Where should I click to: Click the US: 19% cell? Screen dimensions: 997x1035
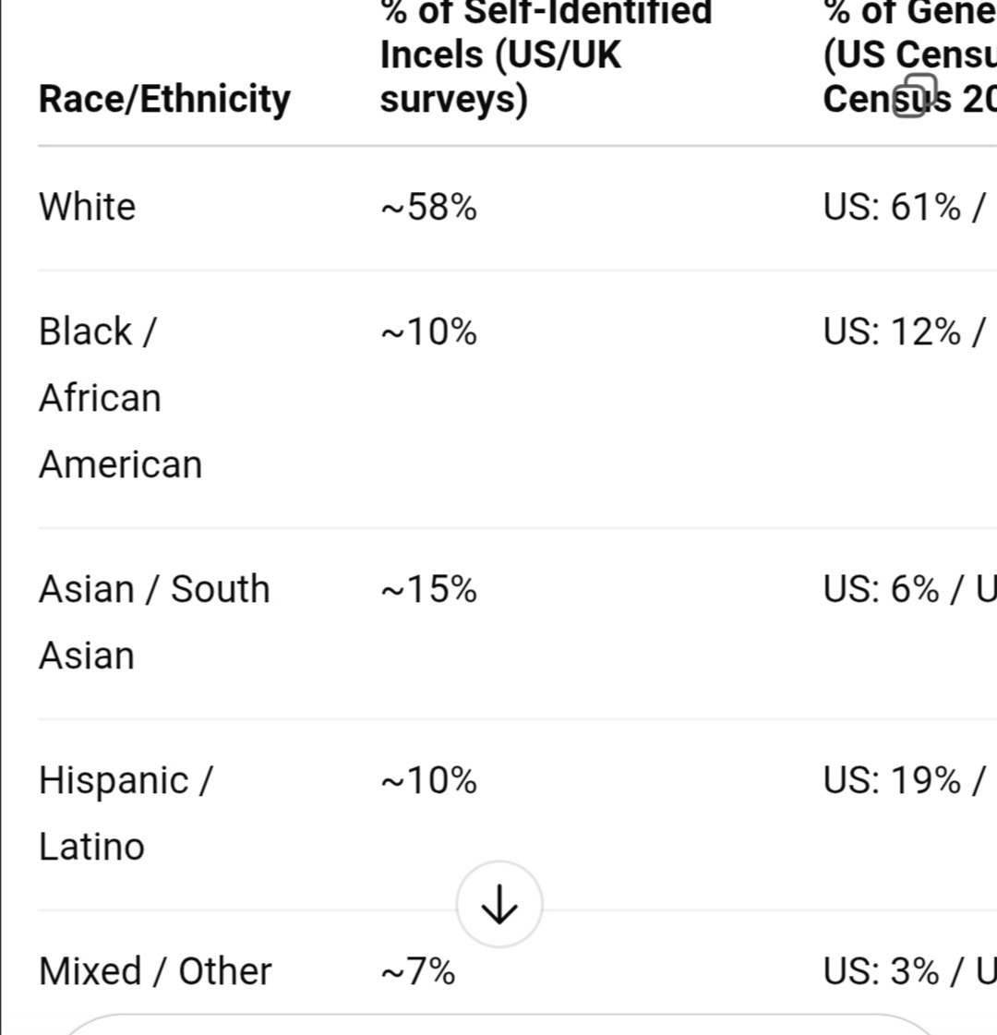pos(905,781)
